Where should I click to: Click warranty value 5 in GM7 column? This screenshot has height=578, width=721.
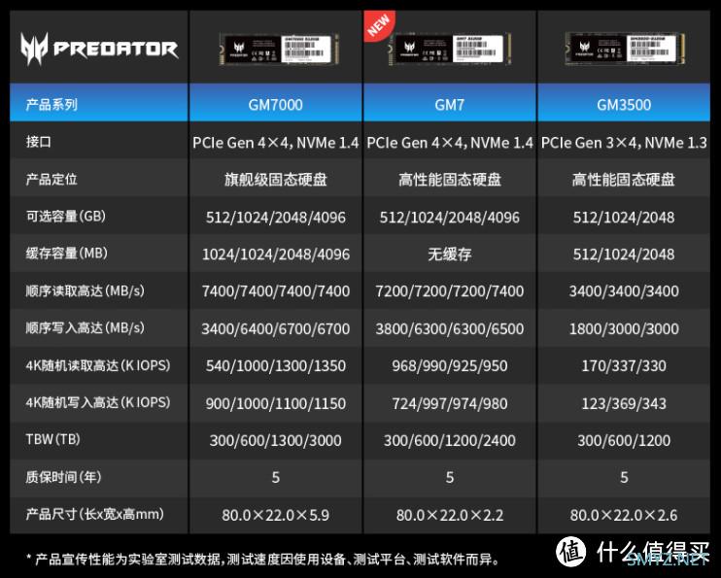pyautogui.click(x=450, y=478)
